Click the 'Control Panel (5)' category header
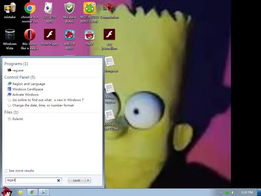Image resolution: width=261 pixels, height=196 pixels. (x=20, y=77)
